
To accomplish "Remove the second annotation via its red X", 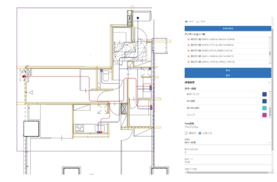I will (188, 45).
